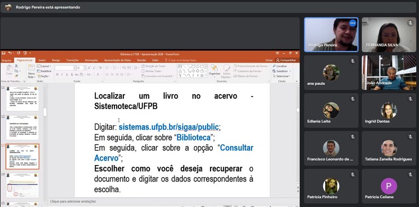This screenshot has width=419, height=207.
Task: Switch to the Design tab
Action: [x=56, y=60]
